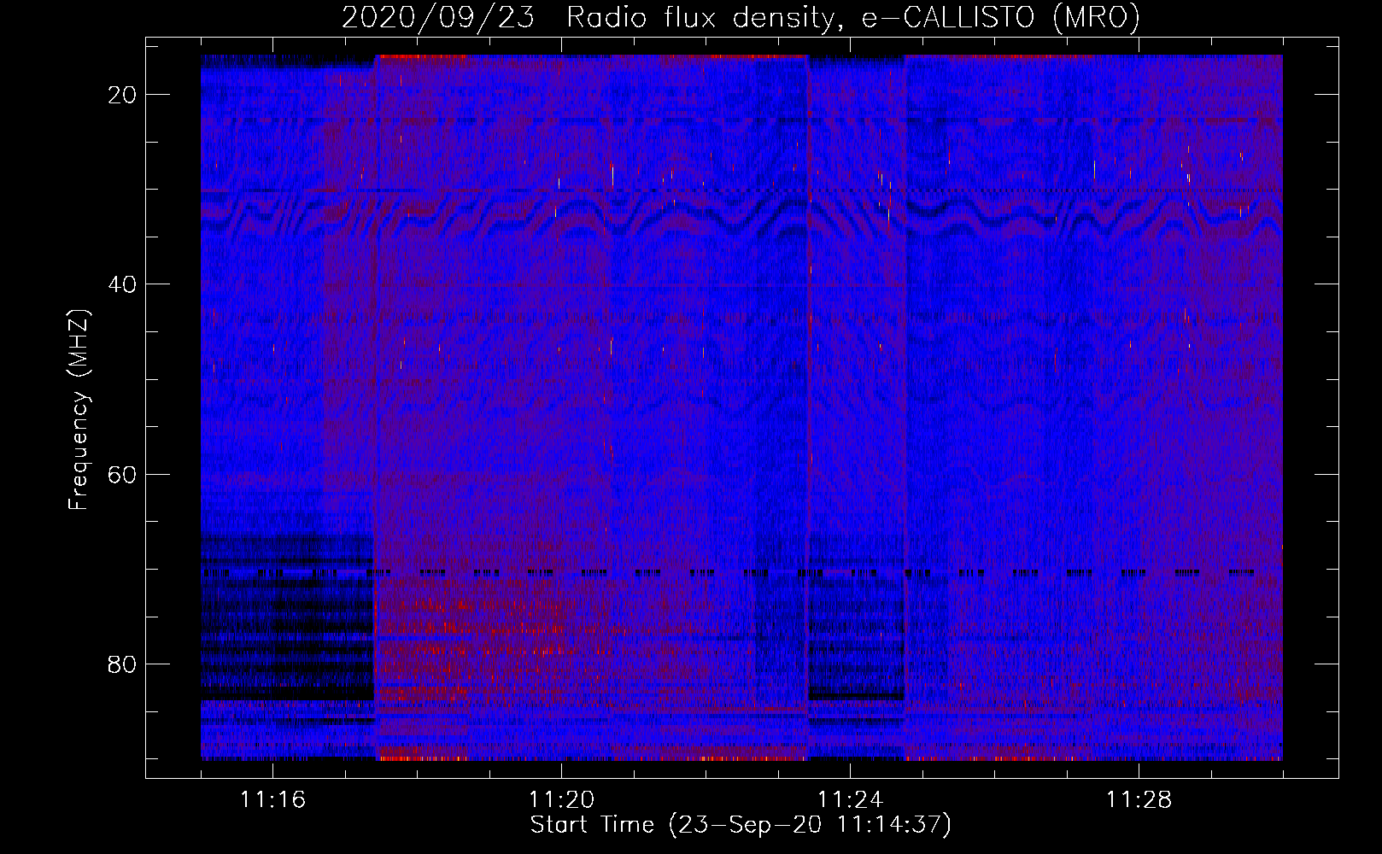The height and width of the screenshot is (854, 1382).
Task: Click the date 2020/09/23 in the title
Action: 438,17
